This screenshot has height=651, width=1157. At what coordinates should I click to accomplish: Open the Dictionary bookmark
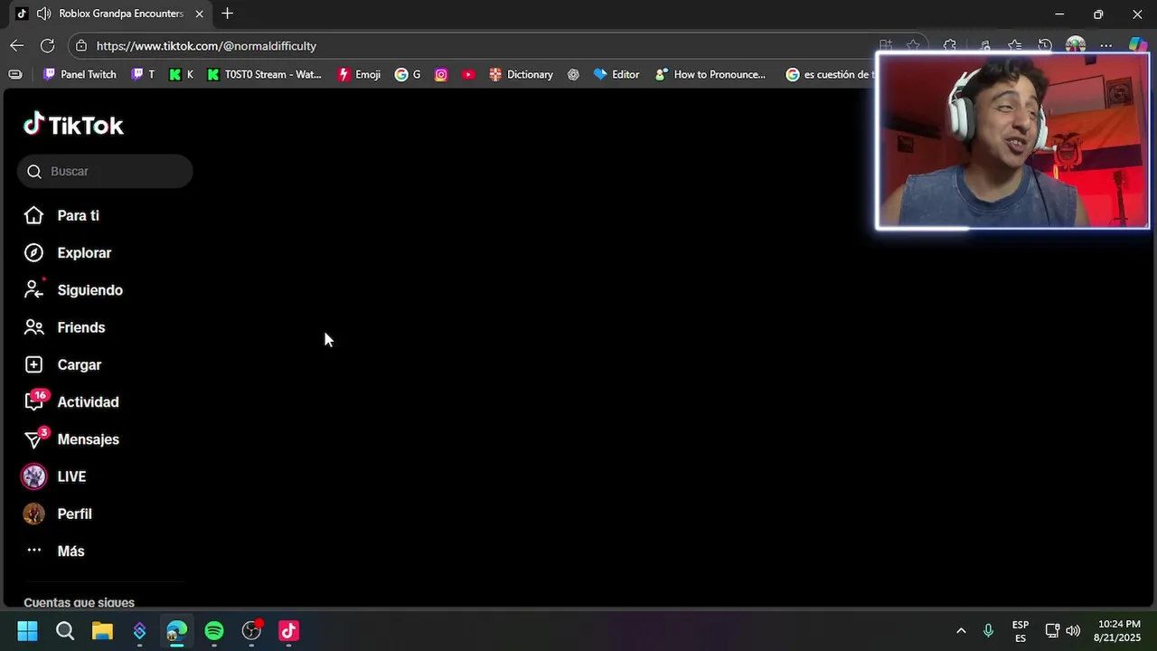[x=521, y=74]
